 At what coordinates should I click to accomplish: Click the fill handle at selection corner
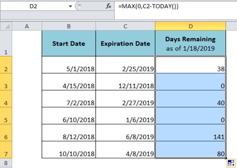(226, 158)
